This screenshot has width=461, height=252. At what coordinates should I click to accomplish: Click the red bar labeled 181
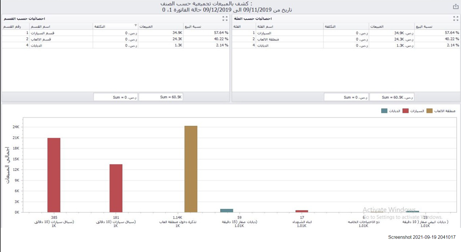point(116,188)
